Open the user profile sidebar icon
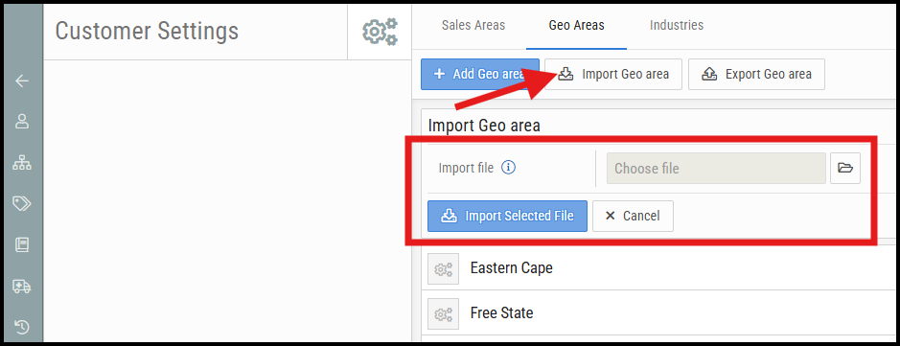900x346 pixels. click(22, 122)
